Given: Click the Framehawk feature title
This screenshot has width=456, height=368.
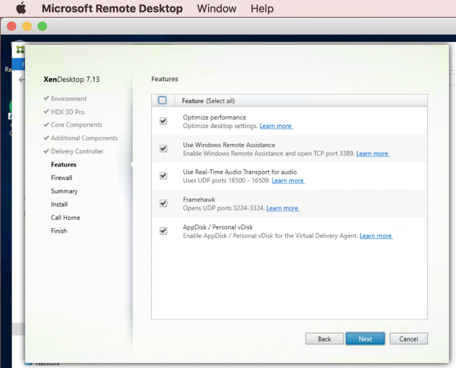Looking at the screenshot, I should (x=199, y=199).
